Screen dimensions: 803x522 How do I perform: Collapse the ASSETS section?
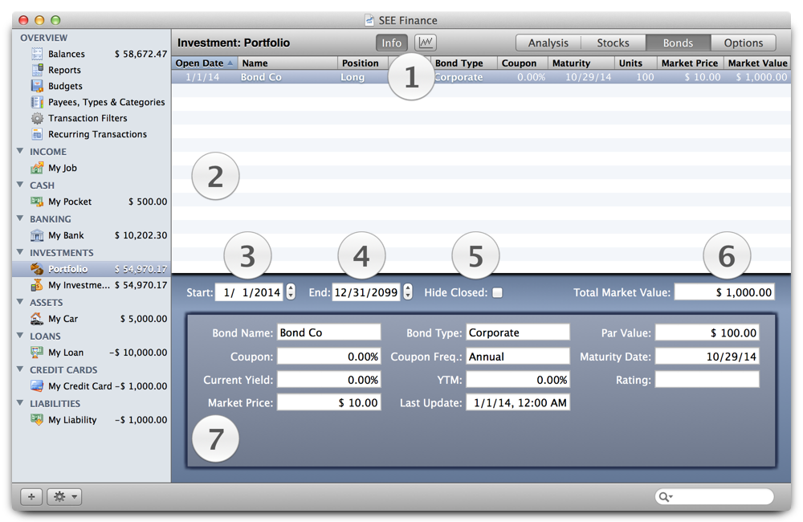(x=21, y=302)
